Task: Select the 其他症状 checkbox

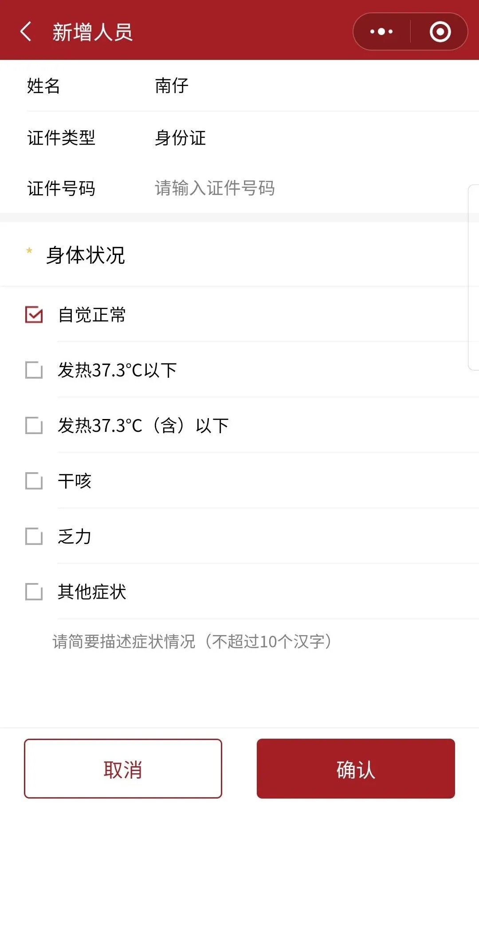Action: [x=34, y=592]
